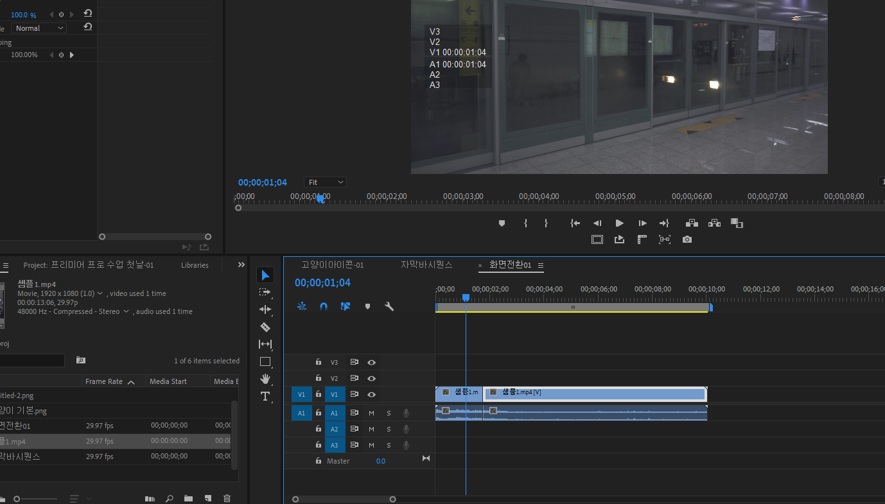Expand hidden project panel tabs chevron
885x504 pixels.
[241, 265]
